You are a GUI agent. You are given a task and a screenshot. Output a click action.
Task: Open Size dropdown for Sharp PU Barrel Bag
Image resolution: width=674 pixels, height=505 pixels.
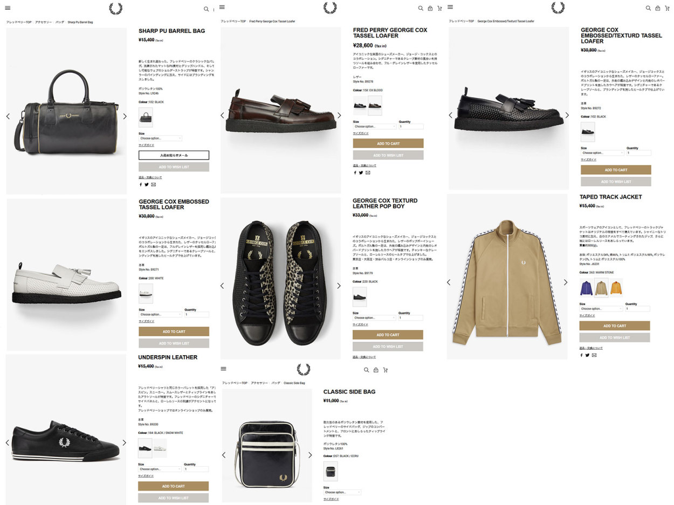click(x=160, y=139)
